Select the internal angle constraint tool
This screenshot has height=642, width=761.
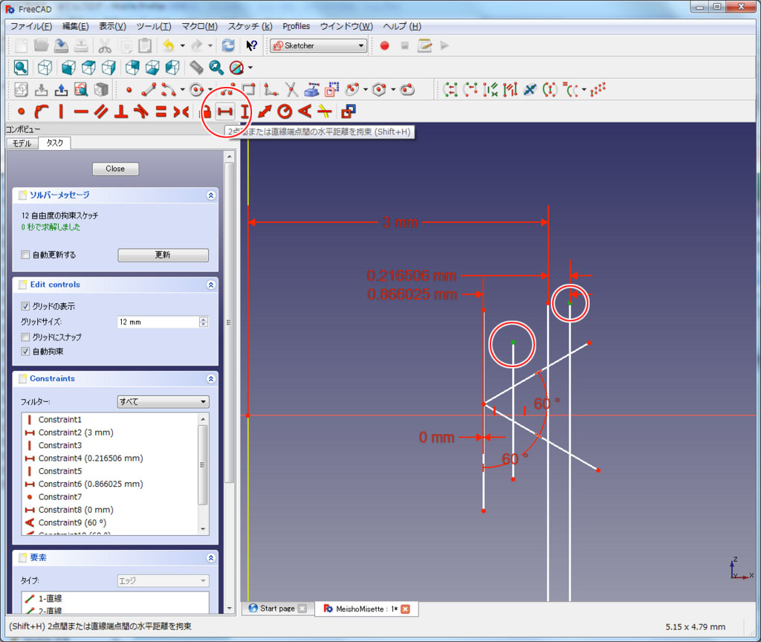[x=304, y=111]
